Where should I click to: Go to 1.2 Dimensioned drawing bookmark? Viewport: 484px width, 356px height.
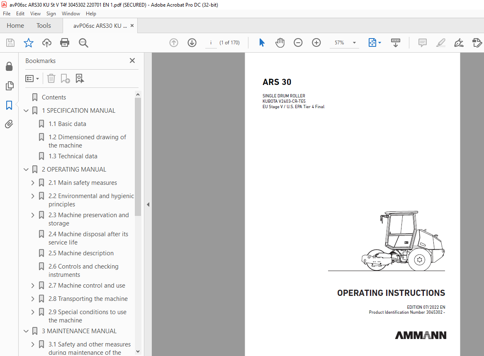(88, 141)
